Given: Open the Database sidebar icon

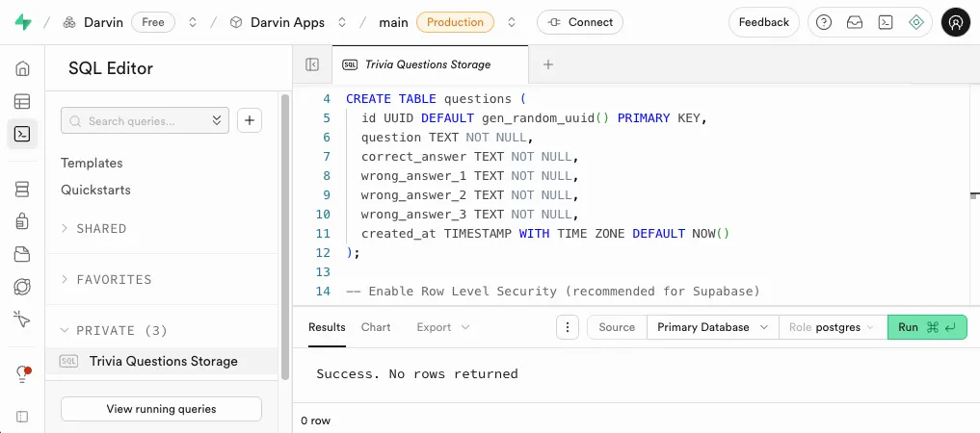Looking at the screenshot, I should pos(22,189).
